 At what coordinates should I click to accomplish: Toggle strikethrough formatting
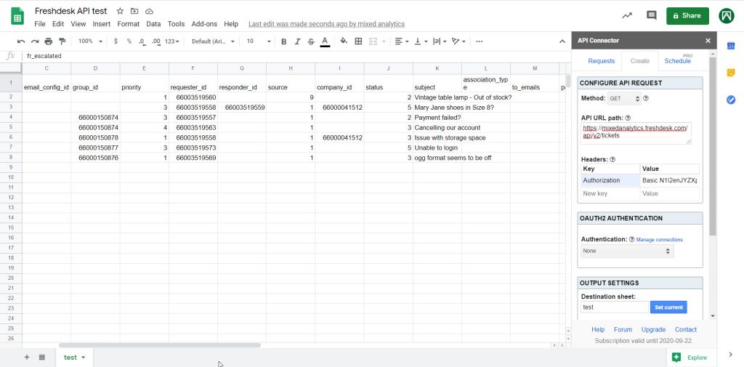point(311,41)
